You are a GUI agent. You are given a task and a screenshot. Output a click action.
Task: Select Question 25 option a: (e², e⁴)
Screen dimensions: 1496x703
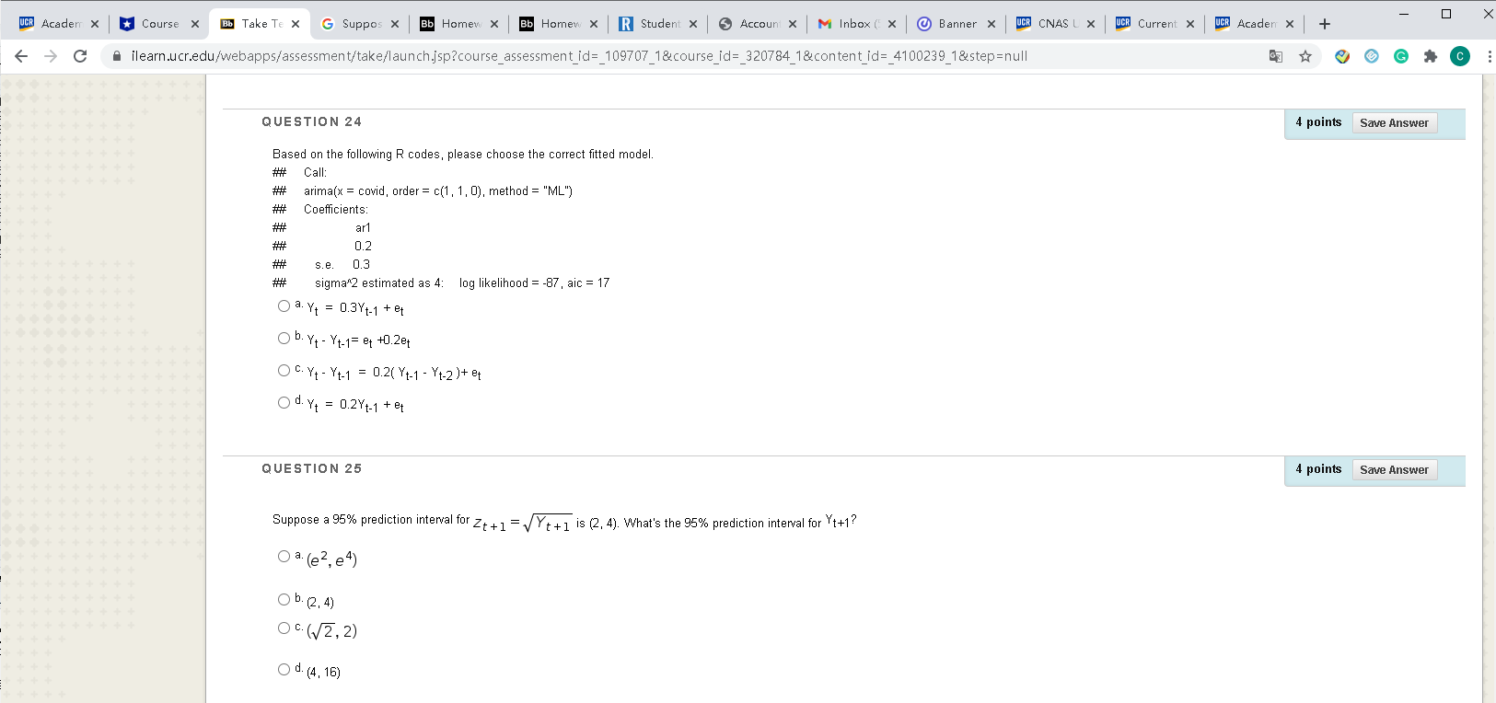(284, 557)
